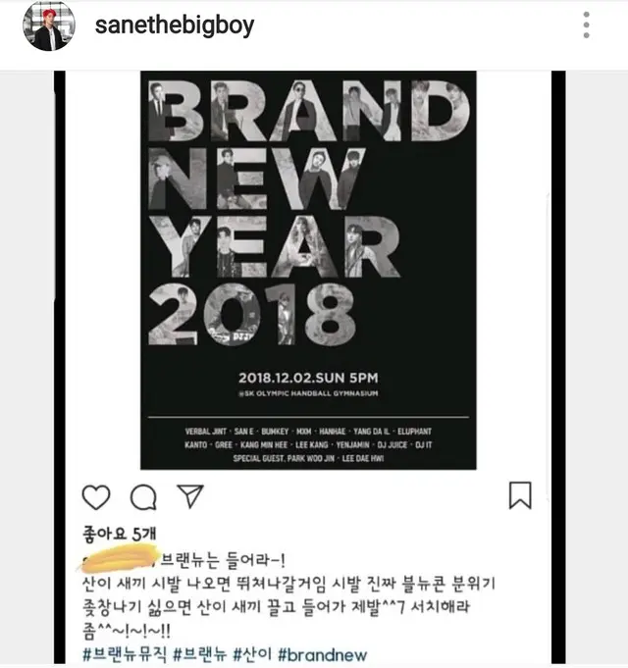Tap the Brand New Year 2018 poster
The height and width of the screenshot is (668, 628).
[308, 270]
